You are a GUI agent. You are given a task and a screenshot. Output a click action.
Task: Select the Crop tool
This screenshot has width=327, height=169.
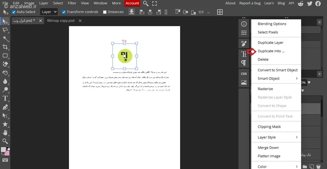5,47
